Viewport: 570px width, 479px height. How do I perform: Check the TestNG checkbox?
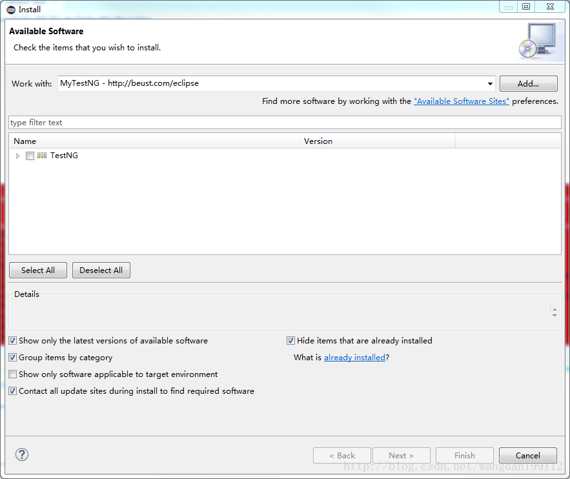(x=30, y=156)
